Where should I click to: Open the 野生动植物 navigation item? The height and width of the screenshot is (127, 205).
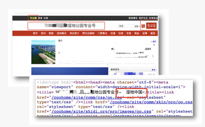click(88, 33)
